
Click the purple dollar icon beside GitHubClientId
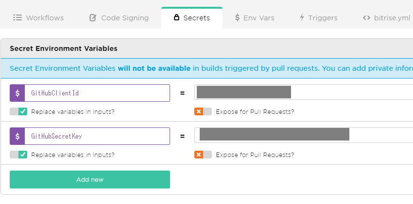click(17, 93)
